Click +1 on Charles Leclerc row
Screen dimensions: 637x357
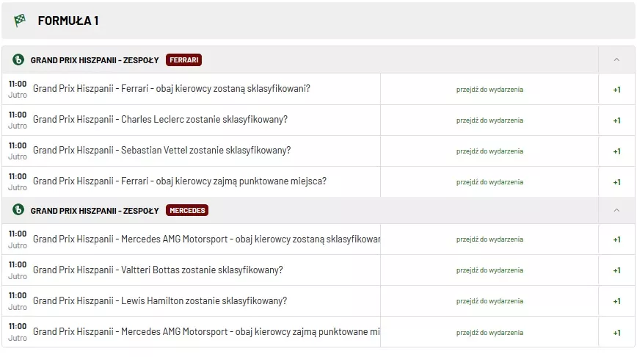[x=616, y=120]
